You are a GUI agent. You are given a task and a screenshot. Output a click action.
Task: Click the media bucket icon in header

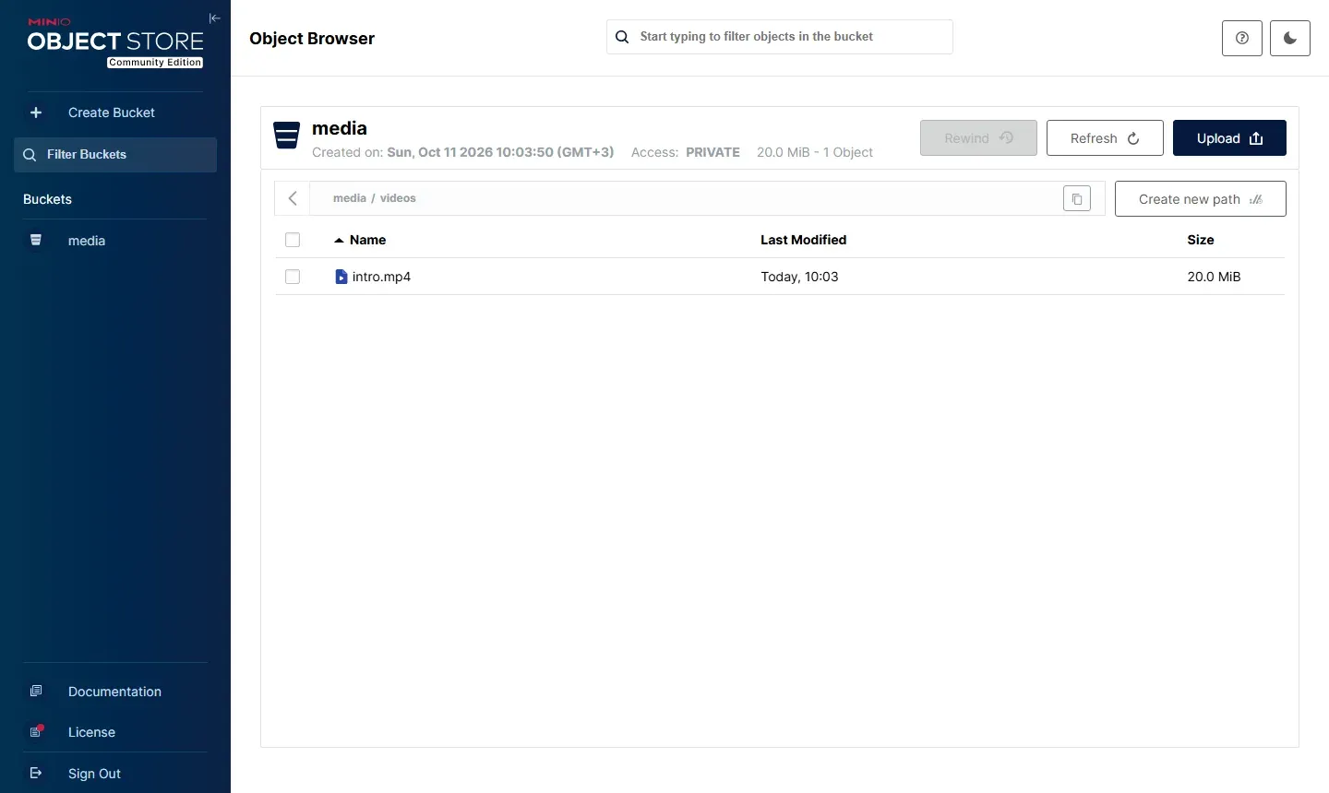[x=287, y=136]
